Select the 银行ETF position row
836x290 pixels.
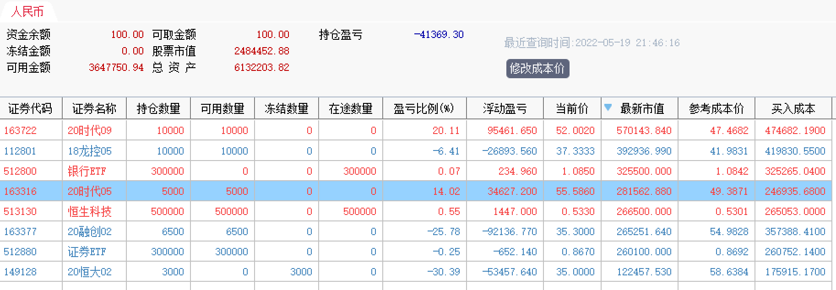416,171
